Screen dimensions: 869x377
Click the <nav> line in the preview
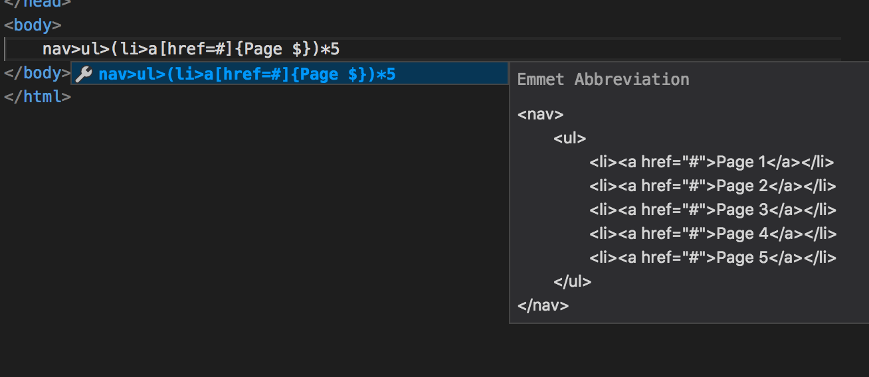pyautogui.click(x=540, y=114)
